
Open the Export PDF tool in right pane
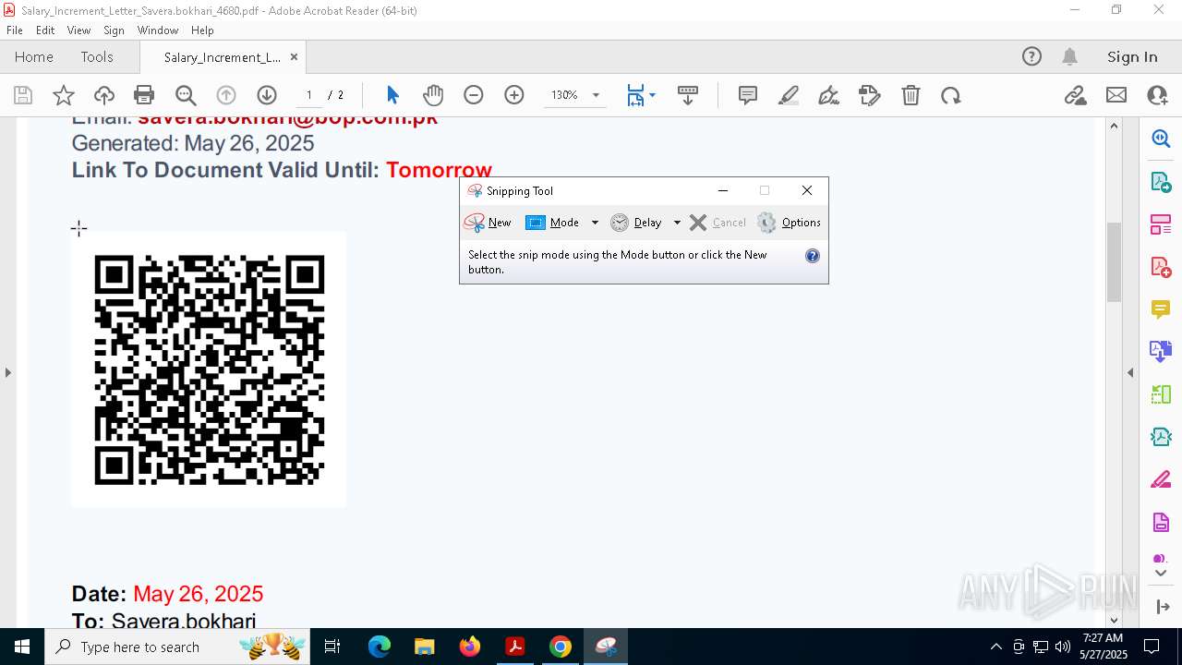[x=1161, y=181]
